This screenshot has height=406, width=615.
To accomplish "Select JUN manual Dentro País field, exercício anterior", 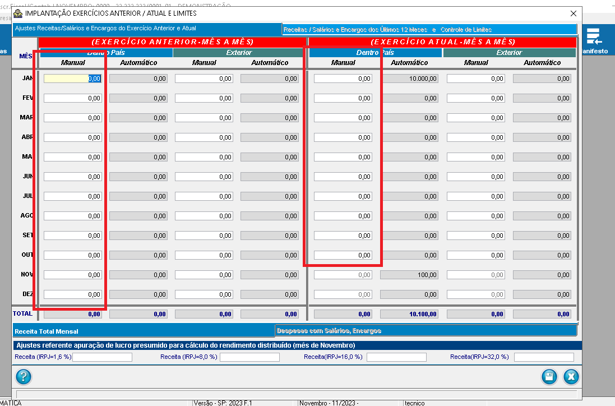I will coord(73,177).
